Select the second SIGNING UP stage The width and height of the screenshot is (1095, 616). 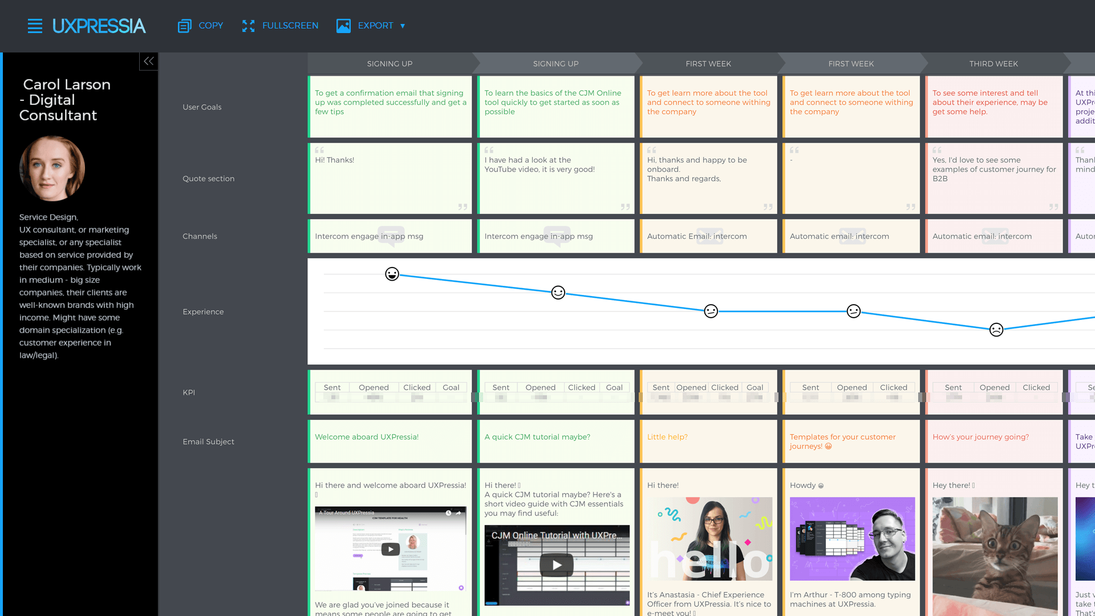pos(556,64)
